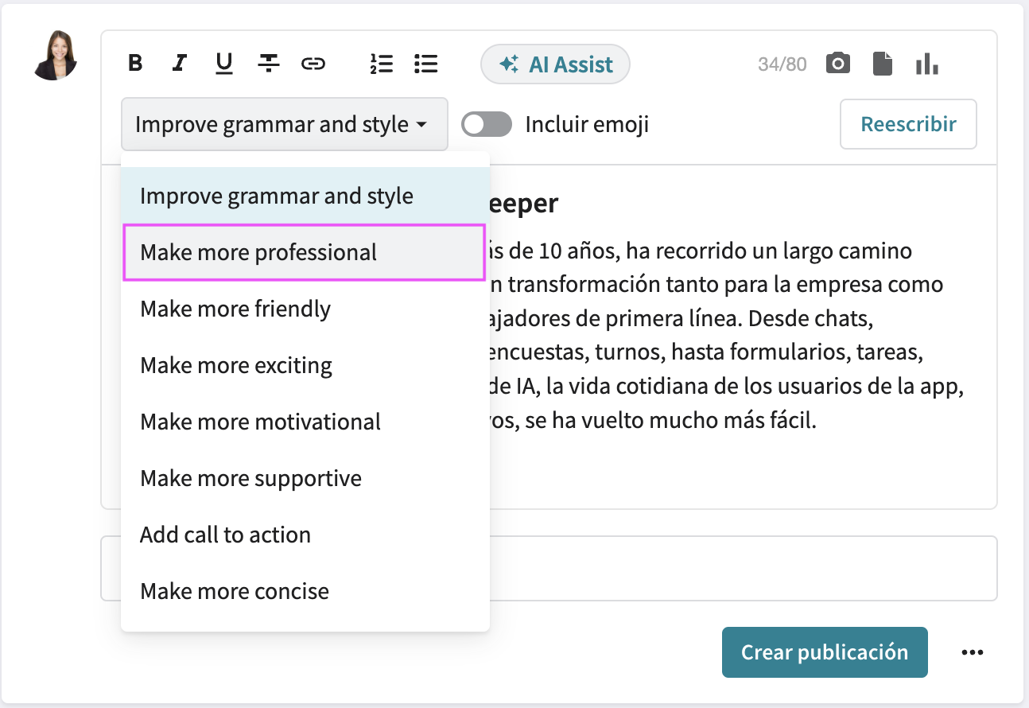Add a poll with chart icon

(x=926, y=64)
